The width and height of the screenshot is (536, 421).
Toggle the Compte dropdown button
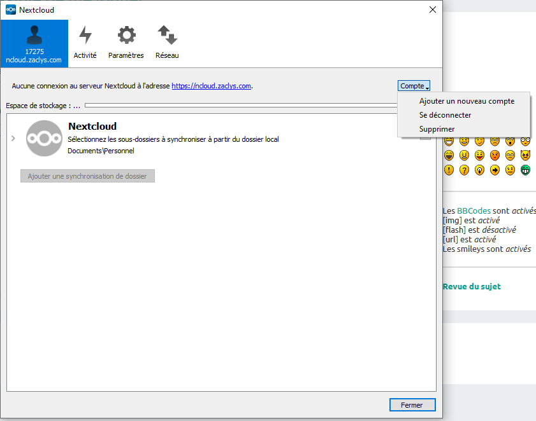pos(414,86)
